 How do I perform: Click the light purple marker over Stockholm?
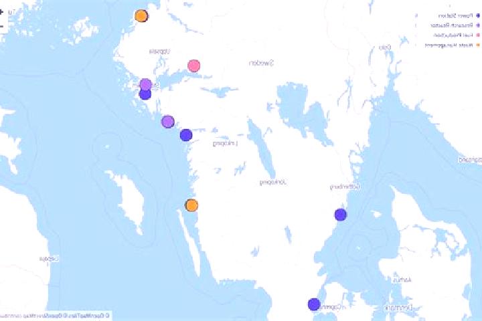(x=146, y=84)
